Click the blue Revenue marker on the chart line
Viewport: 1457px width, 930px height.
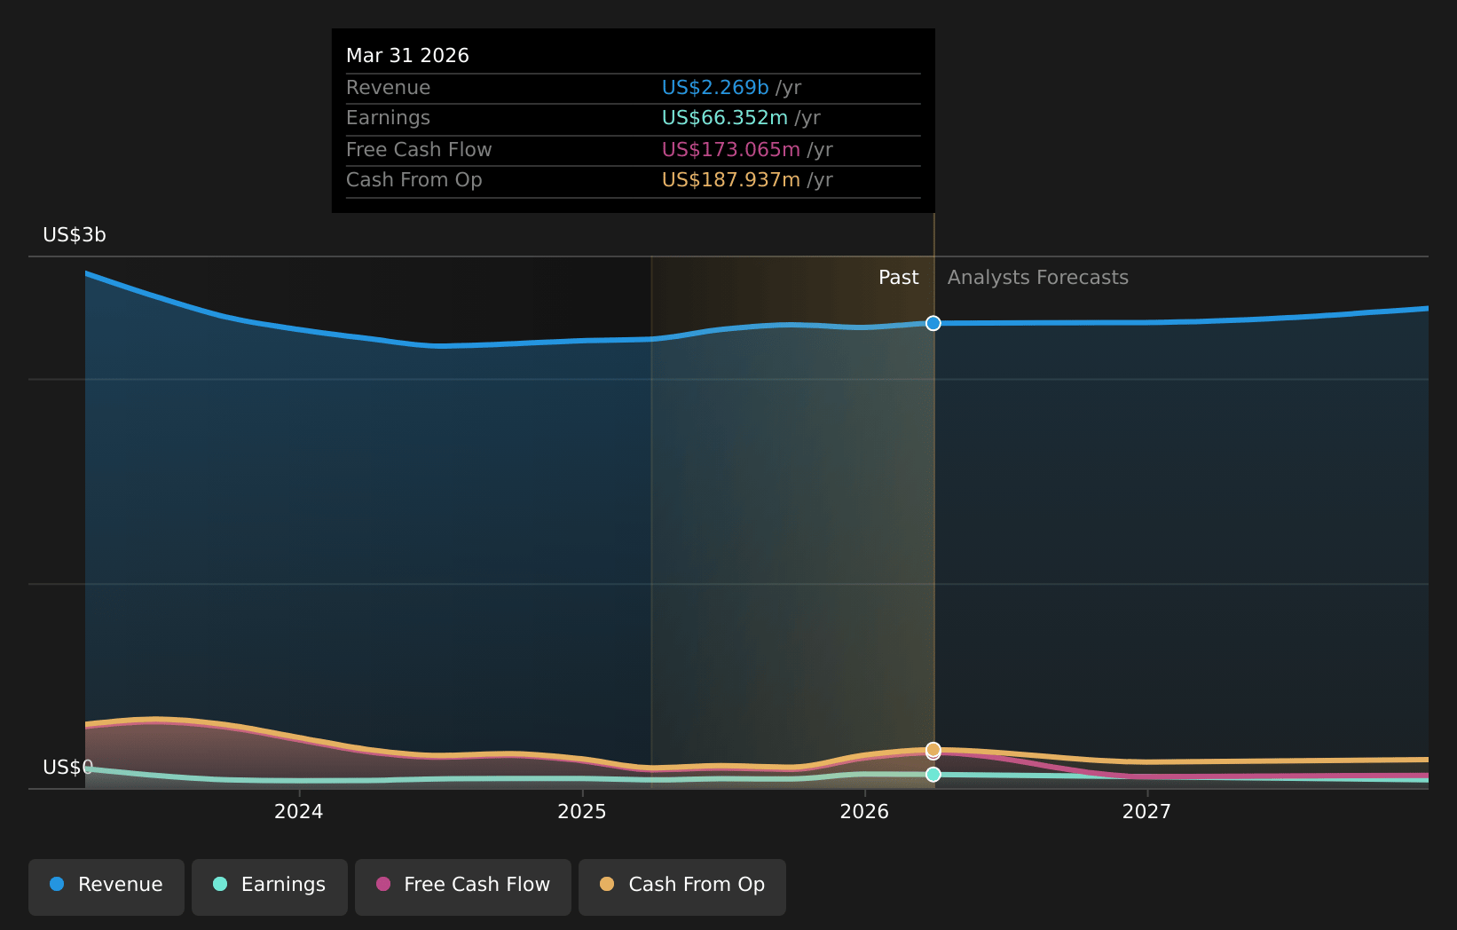tap(933, 323)
